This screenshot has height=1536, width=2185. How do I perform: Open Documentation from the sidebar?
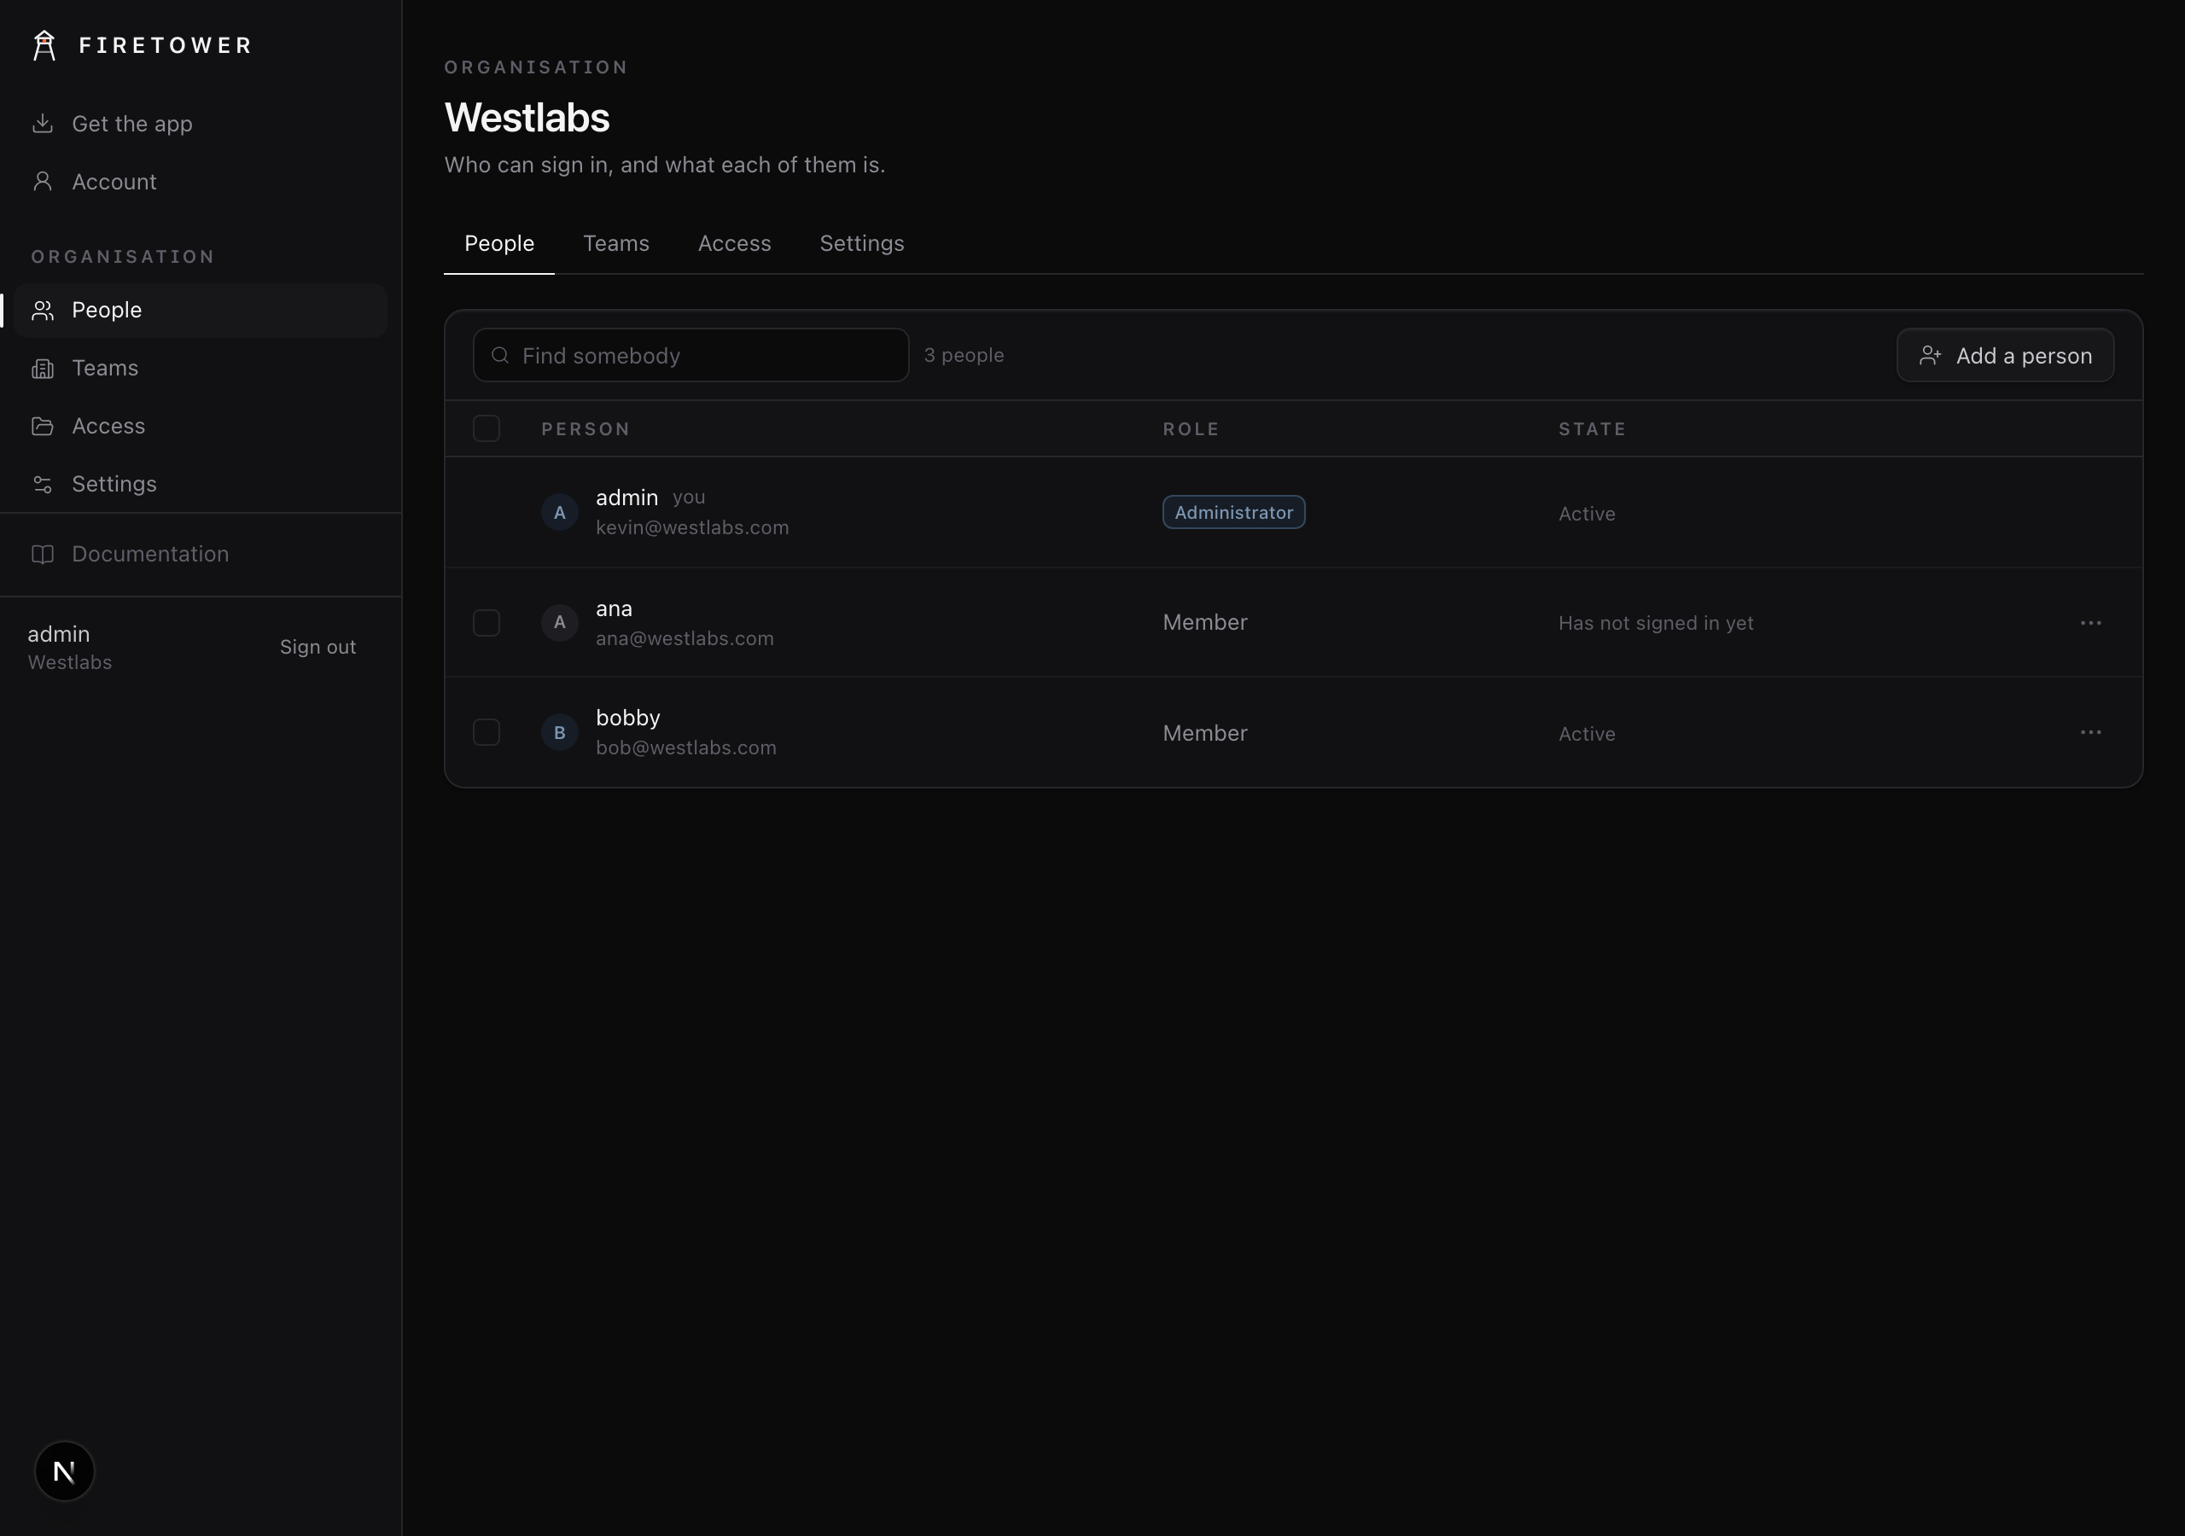point(200,554)
